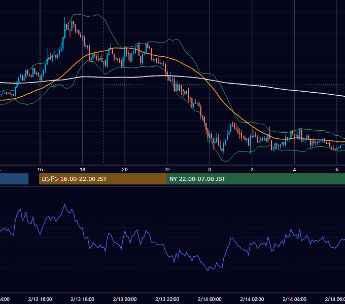
Task: Click the ロンドン 16:00-22:00 JST session bar
Action: 102,179
